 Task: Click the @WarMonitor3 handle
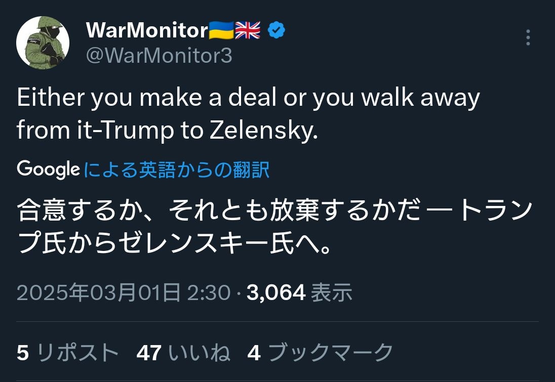159,55
